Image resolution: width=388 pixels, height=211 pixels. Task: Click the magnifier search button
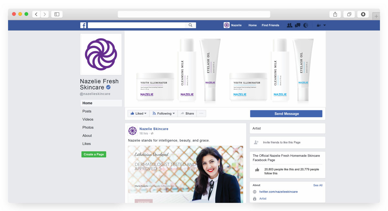190,25
